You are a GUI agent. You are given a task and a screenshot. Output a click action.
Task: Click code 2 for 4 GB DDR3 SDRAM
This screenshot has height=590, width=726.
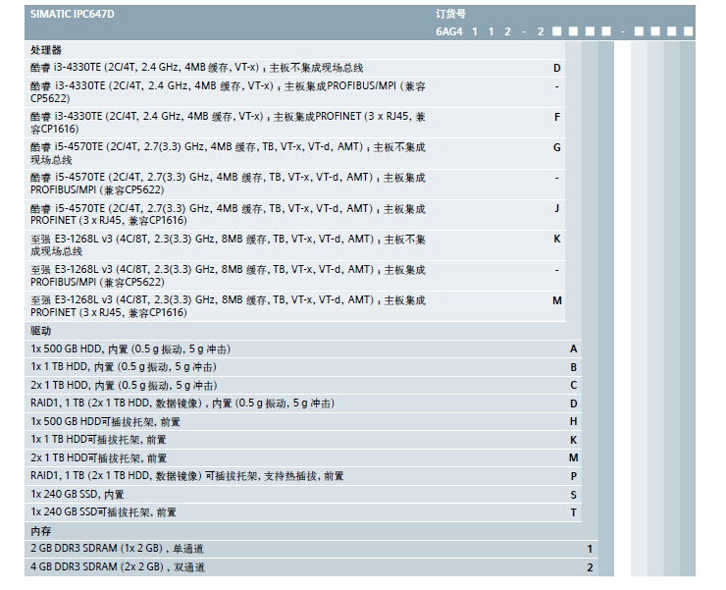coord(590,567)
